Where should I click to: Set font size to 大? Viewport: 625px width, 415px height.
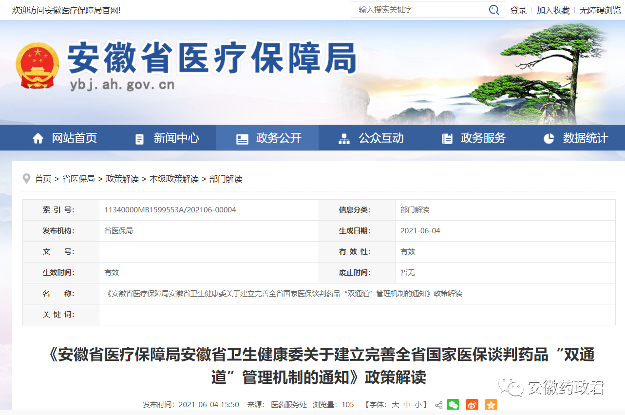coord(396,405)
